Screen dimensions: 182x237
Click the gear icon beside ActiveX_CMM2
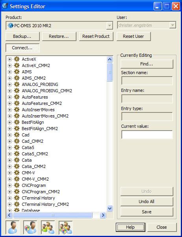pos(17,65)
